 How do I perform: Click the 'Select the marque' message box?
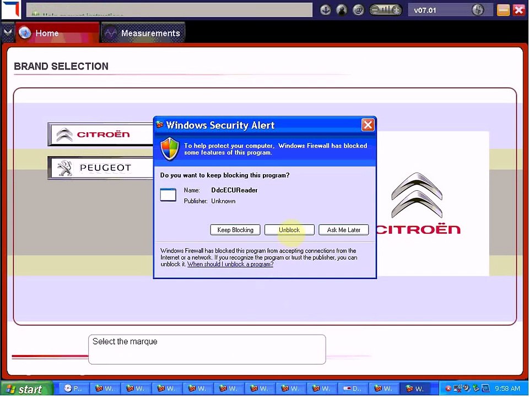(x=207, y=350)
